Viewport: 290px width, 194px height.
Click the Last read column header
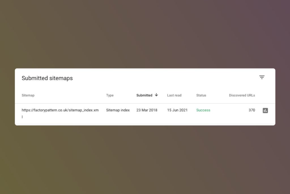pyautogui.click(x=174, y=95)
